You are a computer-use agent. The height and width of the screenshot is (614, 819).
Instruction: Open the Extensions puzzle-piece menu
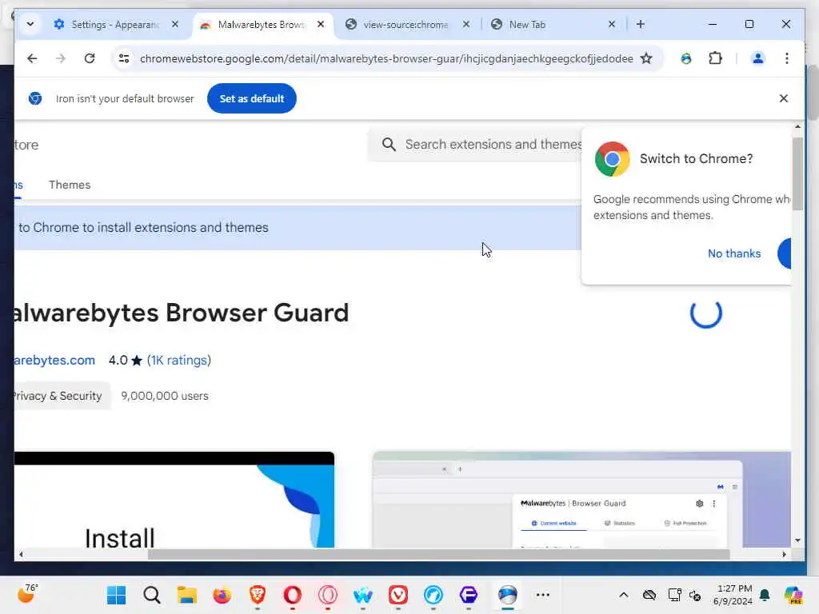click(715, 58)
